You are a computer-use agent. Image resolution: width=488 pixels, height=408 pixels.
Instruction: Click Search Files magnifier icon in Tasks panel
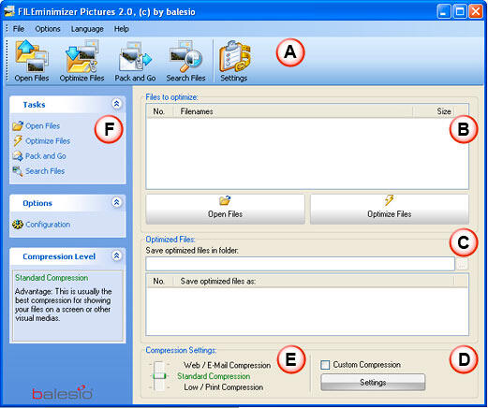click(x=18, y=171)
